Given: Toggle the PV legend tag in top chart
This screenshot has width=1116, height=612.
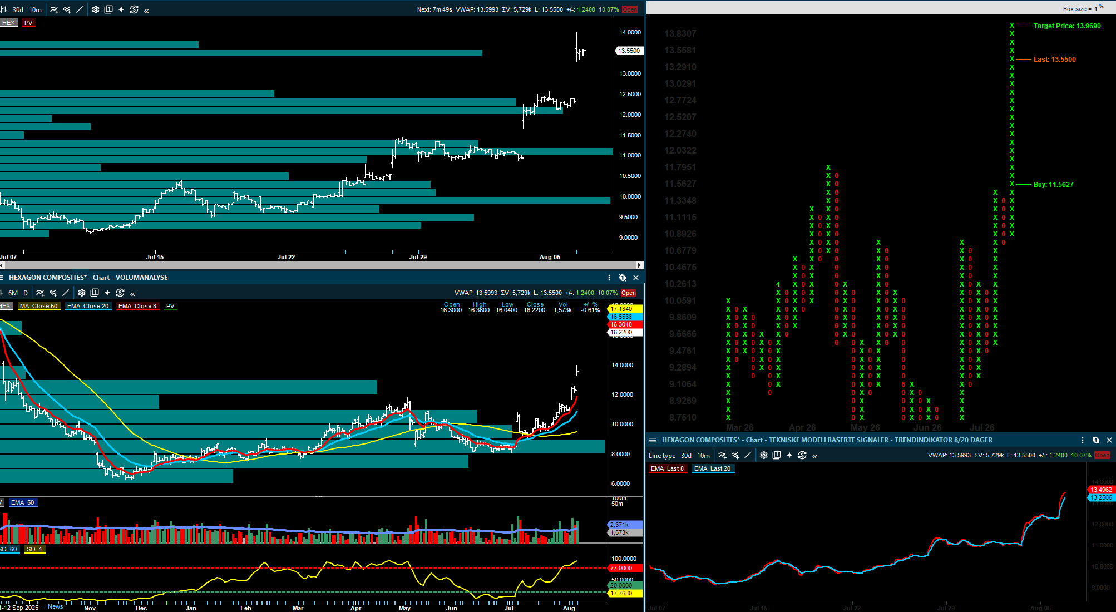Looking at the screenshot, I should (28, 23).
